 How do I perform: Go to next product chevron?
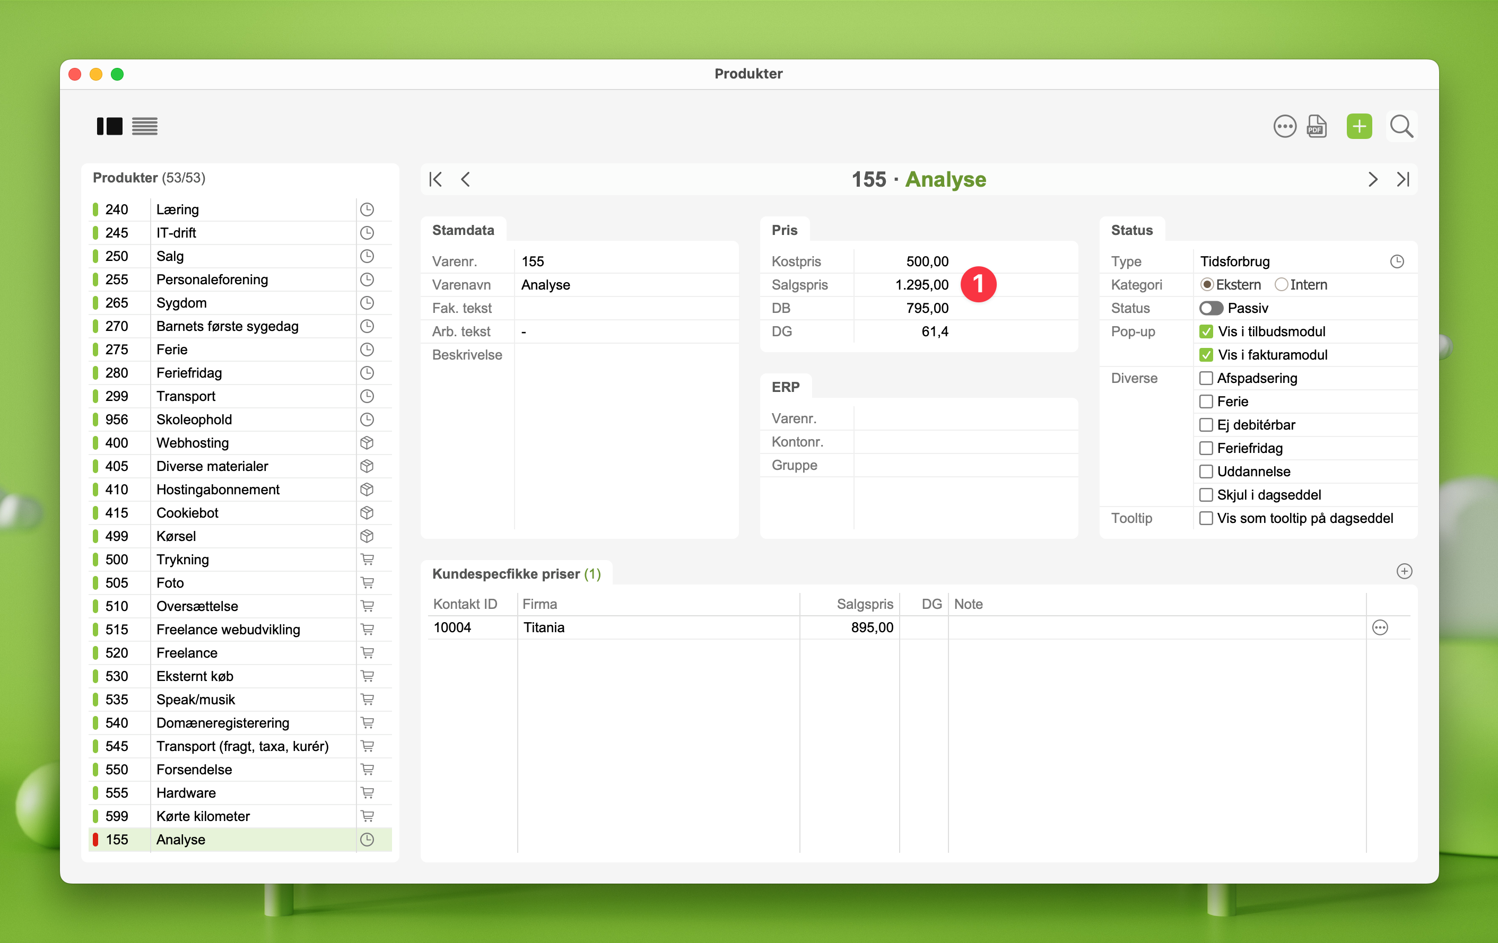click(1372, 180)
